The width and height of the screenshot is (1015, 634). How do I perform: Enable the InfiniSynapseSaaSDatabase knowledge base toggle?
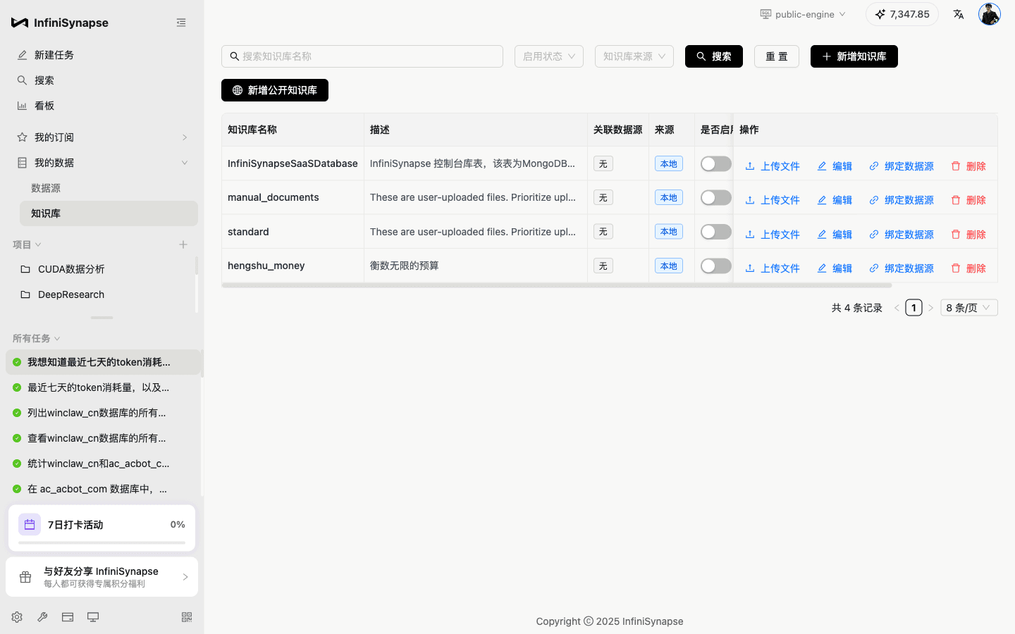tap(715, 164)
